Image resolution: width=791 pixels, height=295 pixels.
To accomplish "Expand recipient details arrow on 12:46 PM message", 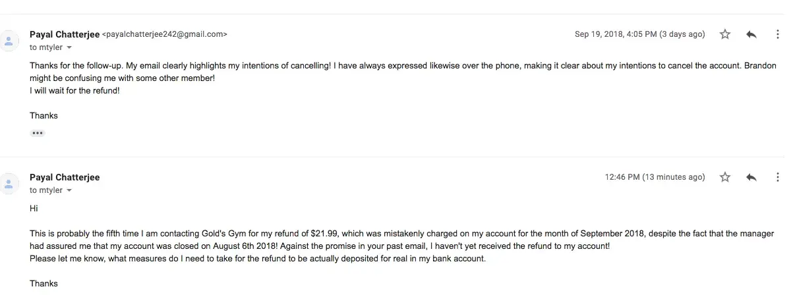I will click(69, 191).
